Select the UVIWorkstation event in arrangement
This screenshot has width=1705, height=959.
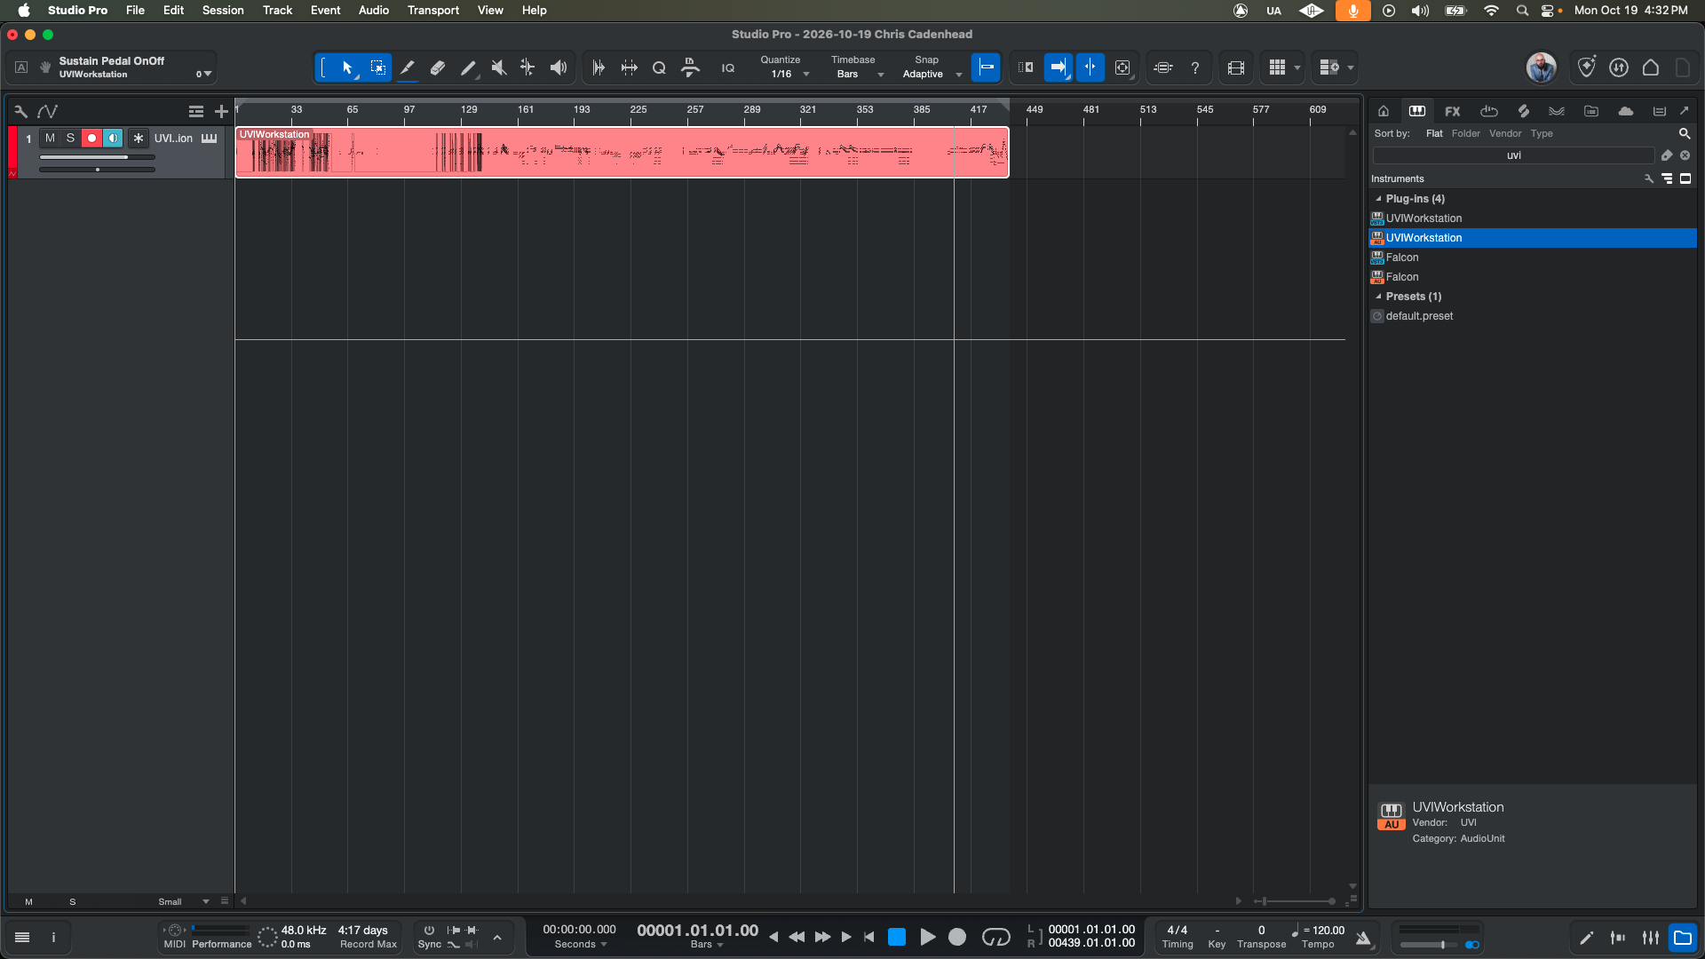622,153
